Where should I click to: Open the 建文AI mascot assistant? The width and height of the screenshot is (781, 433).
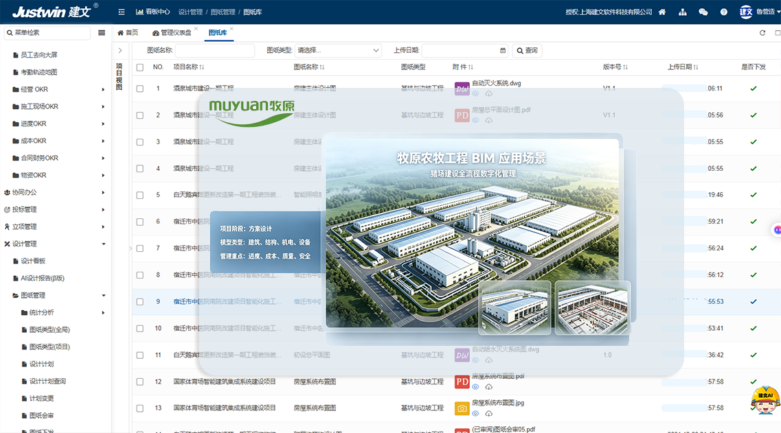click(x=766, y=399)
